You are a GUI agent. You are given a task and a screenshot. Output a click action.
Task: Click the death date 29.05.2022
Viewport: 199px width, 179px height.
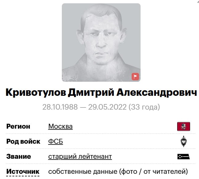coord(107,107)
